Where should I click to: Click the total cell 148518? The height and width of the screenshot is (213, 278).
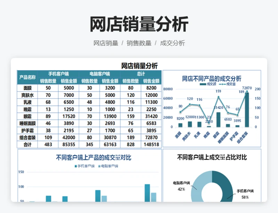(x=151, y=145)
